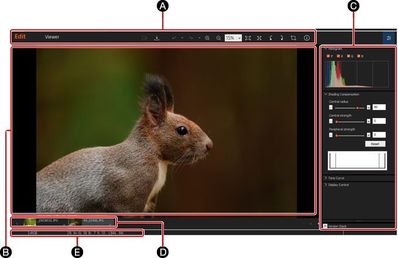Open the 15% zoom ratio dropdown
This screenshot has height=258, width=398.
[x=234, y=38]
